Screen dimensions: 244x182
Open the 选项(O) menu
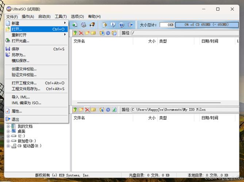pos(77,16)
